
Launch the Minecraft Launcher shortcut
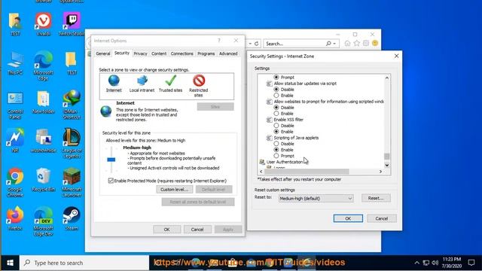[72, 182]
